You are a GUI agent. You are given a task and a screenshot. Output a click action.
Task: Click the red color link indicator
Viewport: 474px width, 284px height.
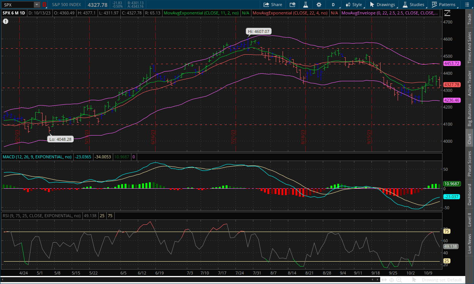point(44,5)
